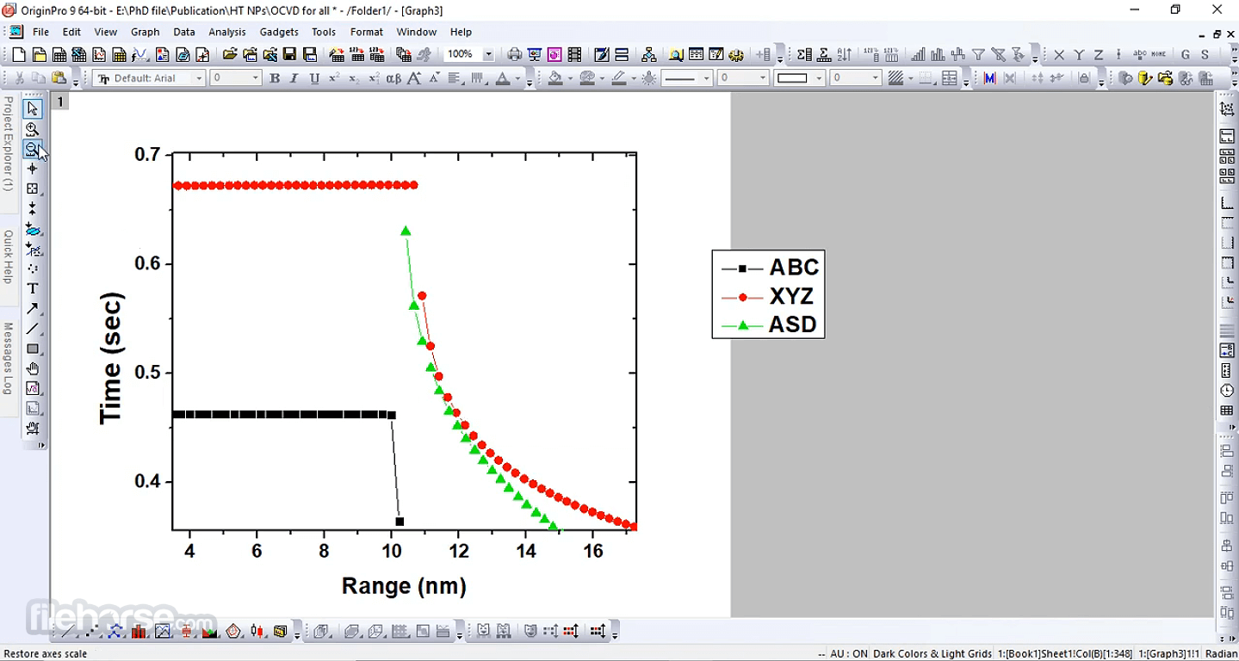Click the Dark Colors & Light Grids status text
Image resolution: width=1239 pixels, height=661 pixels.
coord(932,654)
